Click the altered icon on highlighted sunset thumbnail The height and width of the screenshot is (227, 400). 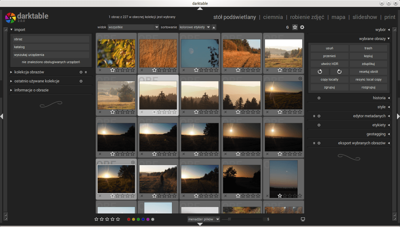[x=133, y=162]
